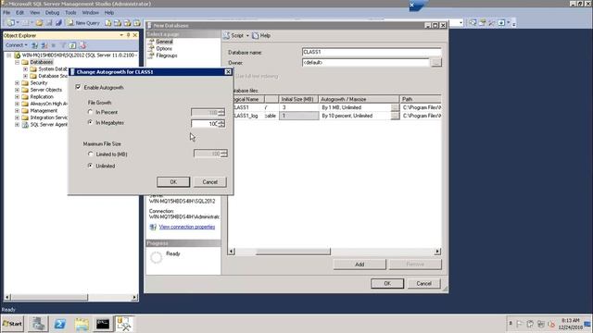This screenshot has height=333, width=593.
Task: Open the Tools menu
Action: click(x=70, y=12)
